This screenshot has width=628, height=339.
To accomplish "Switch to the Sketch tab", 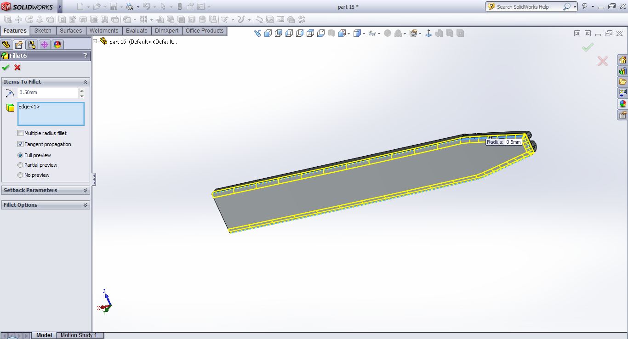I will (x=43, y=31).
